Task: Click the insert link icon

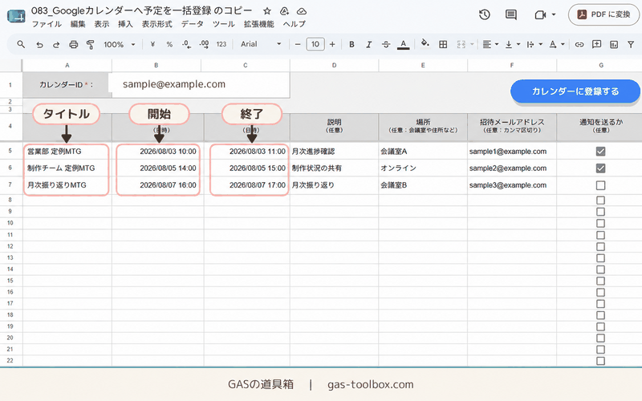Action: pos(579,44)
